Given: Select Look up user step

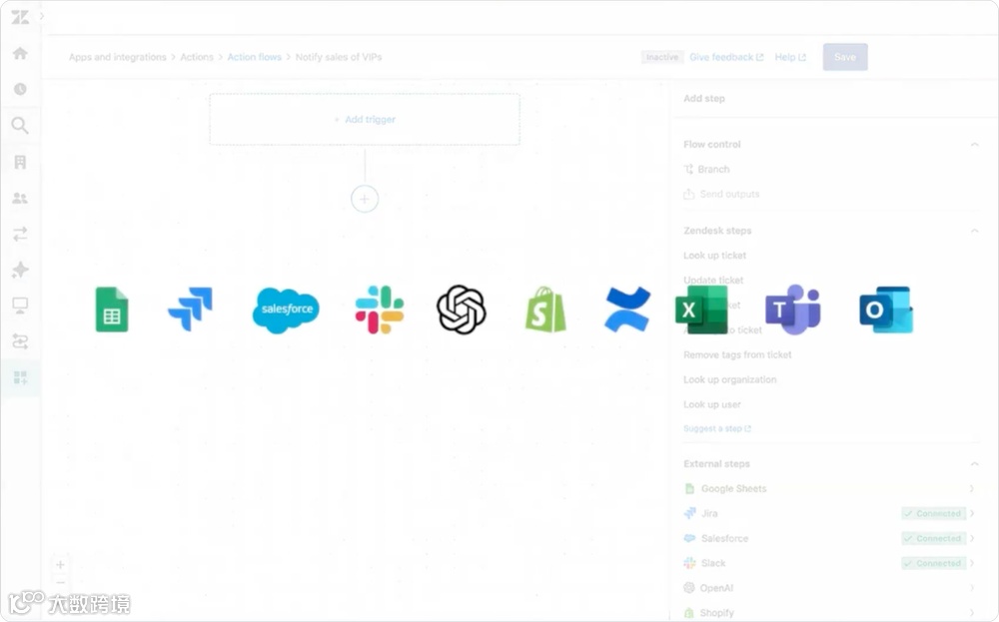Looking at the screenshot, I should click(711, 404).
